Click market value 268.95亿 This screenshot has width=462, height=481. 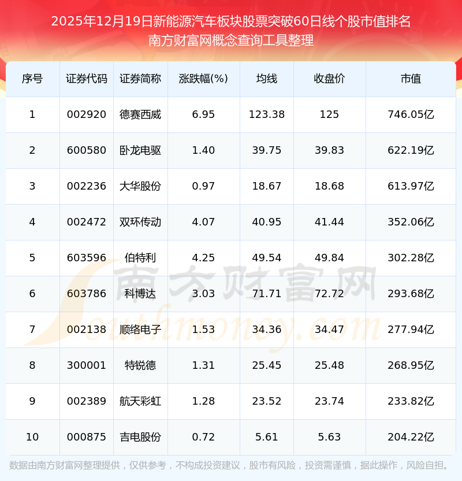tap(411, 365)
